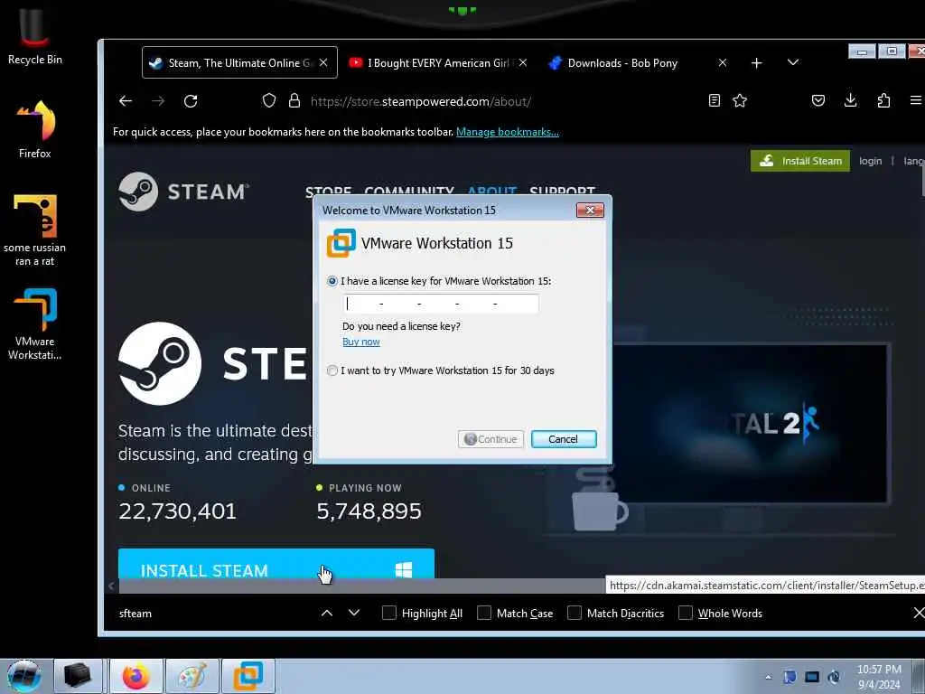The height and width of the screenshot is (694, 925).
Task: Switch to Firefox in the taskbar
Action: (x=135, y=676)
